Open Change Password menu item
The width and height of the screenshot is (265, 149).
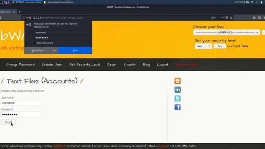coord(20,65)
